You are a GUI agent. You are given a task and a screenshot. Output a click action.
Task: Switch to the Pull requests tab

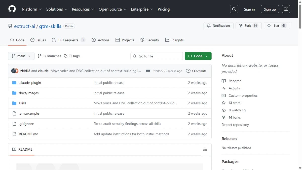(68, 40)
